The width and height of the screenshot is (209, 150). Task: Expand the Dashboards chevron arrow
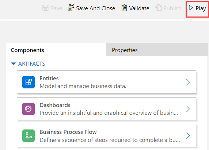(188, 109)
